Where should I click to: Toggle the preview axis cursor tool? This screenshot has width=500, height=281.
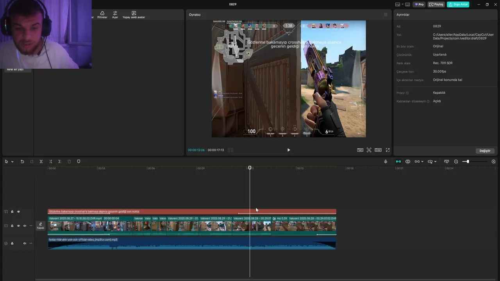pyautogui.click(x=430, y=162)
